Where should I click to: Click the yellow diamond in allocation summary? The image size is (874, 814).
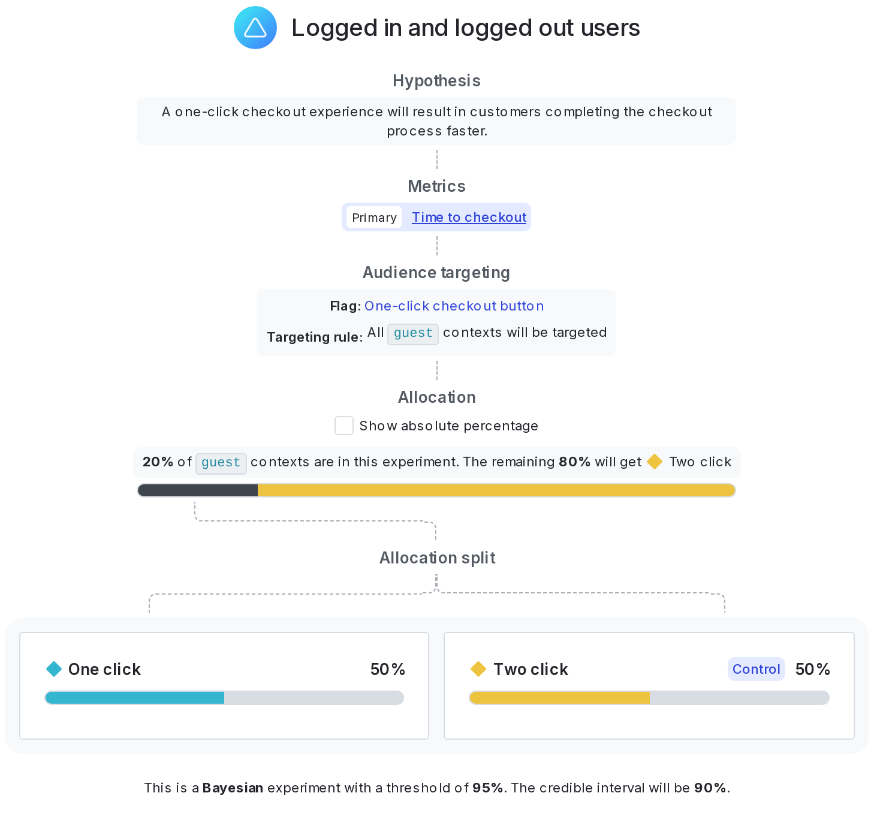(655, 462)
